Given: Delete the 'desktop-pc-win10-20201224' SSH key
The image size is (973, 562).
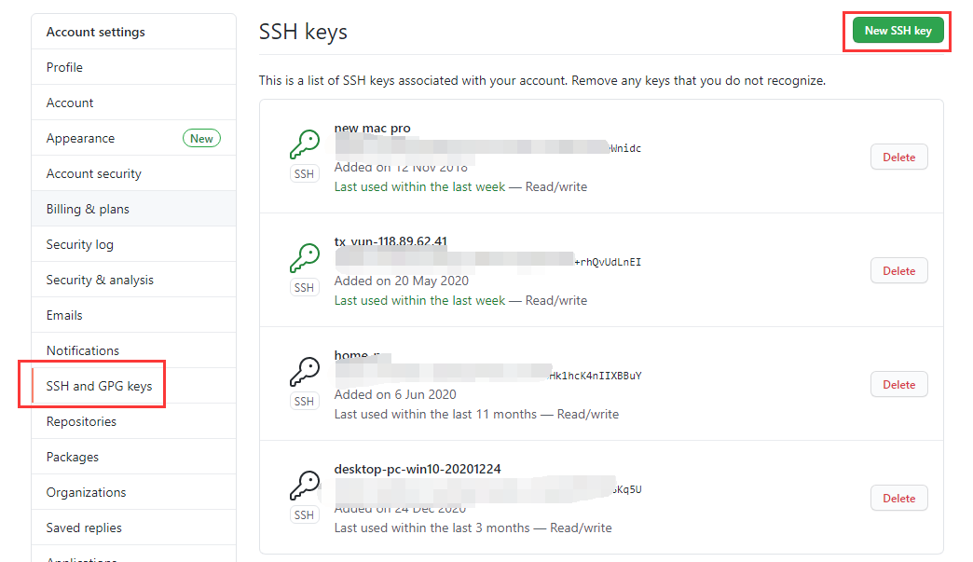Looking at the screenshot, I should 898,498.
